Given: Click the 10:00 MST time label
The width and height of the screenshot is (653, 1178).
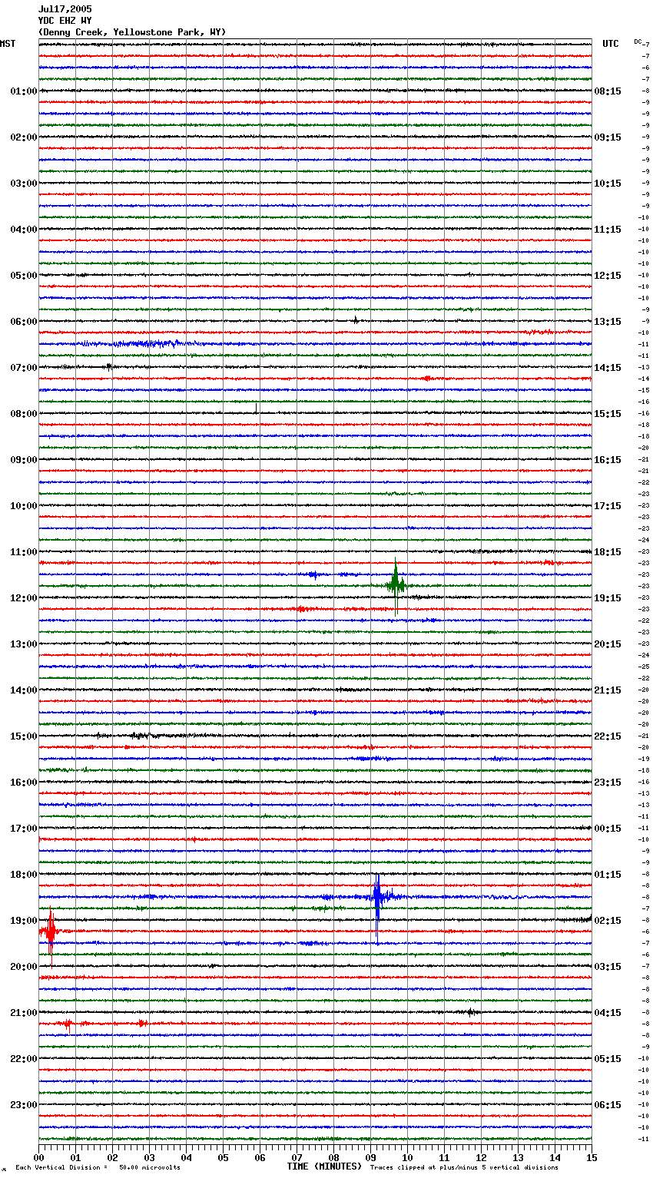Looking at the screenshot, I should click(24, 506).
